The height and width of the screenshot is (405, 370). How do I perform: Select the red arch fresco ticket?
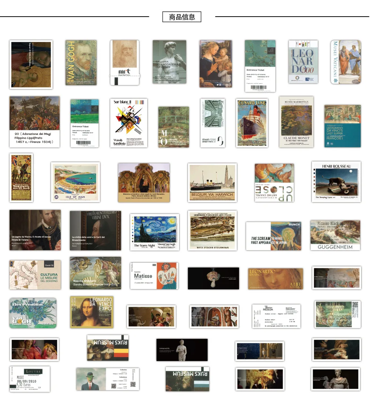coord(214,317)
